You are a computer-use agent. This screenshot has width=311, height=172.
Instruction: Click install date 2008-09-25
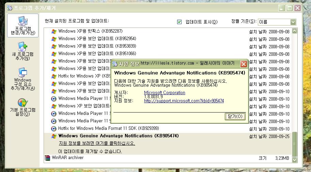coord(279,137)
